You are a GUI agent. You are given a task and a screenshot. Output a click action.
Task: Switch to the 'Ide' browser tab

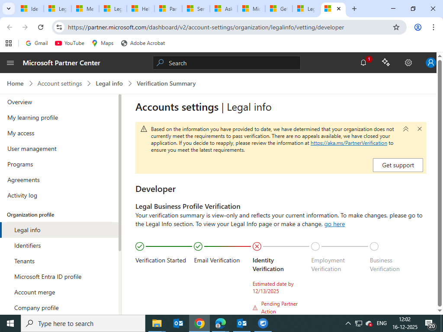30,9
